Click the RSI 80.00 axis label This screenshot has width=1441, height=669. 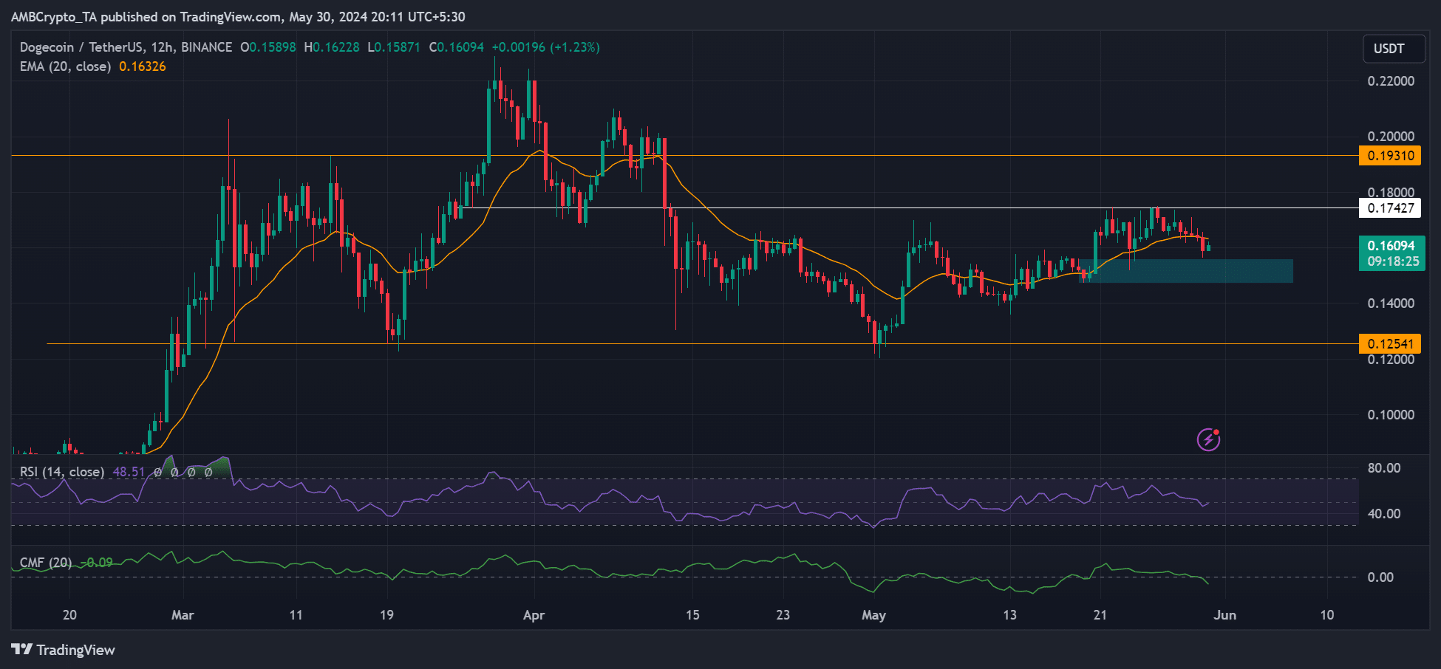point(1384,468)
